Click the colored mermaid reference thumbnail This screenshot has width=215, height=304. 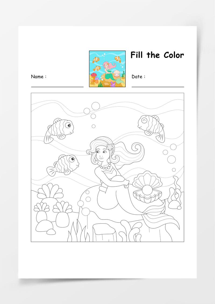coord(107,69)
